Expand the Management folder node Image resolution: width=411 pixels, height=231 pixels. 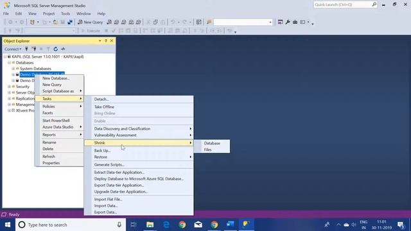pyautogui.click(x=9, y=105)
